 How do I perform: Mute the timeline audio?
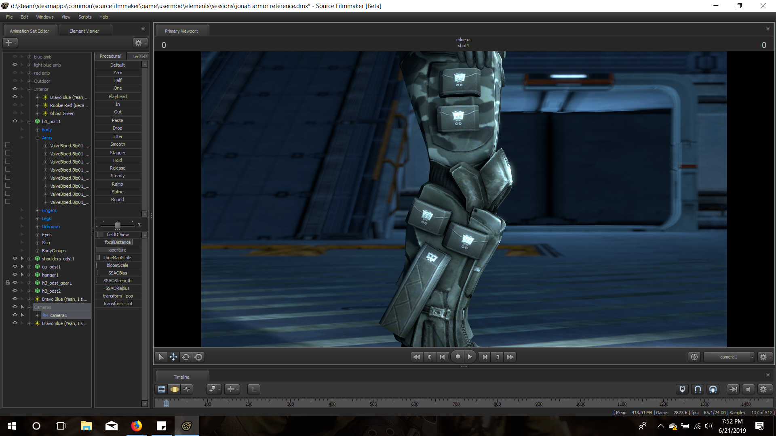[x=748, y=389]
